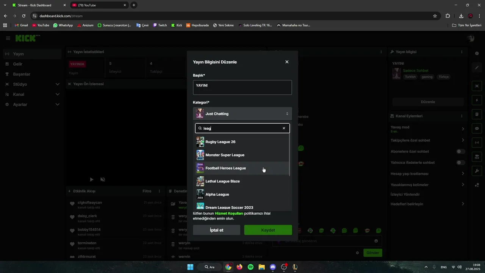Screen dimensions: 485x273
Task: Open Filtre in Etkinlik Akışı panel
Action: [147, 191]
